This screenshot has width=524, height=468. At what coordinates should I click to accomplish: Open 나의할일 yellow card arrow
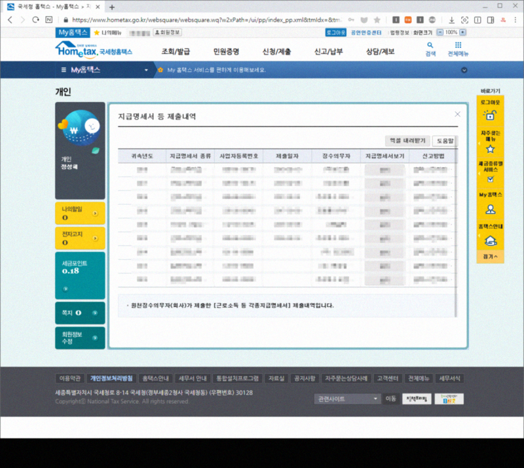[95, 213]
